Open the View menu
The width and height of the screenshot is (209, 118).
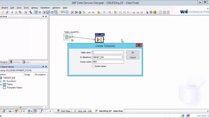(x=19, y=8)
